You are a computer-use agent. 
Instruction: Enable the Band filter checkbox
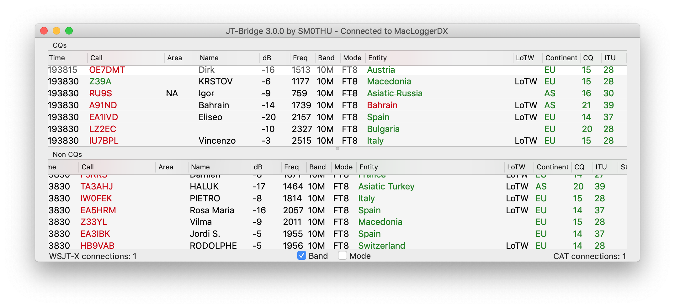[x=302, y=256]
